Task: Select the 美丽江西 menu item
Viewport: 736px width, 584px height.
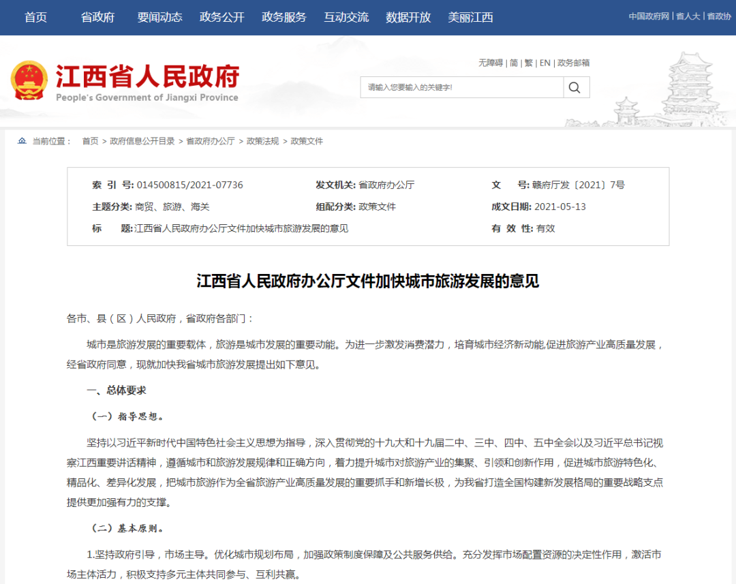Action: click(470, 18)
